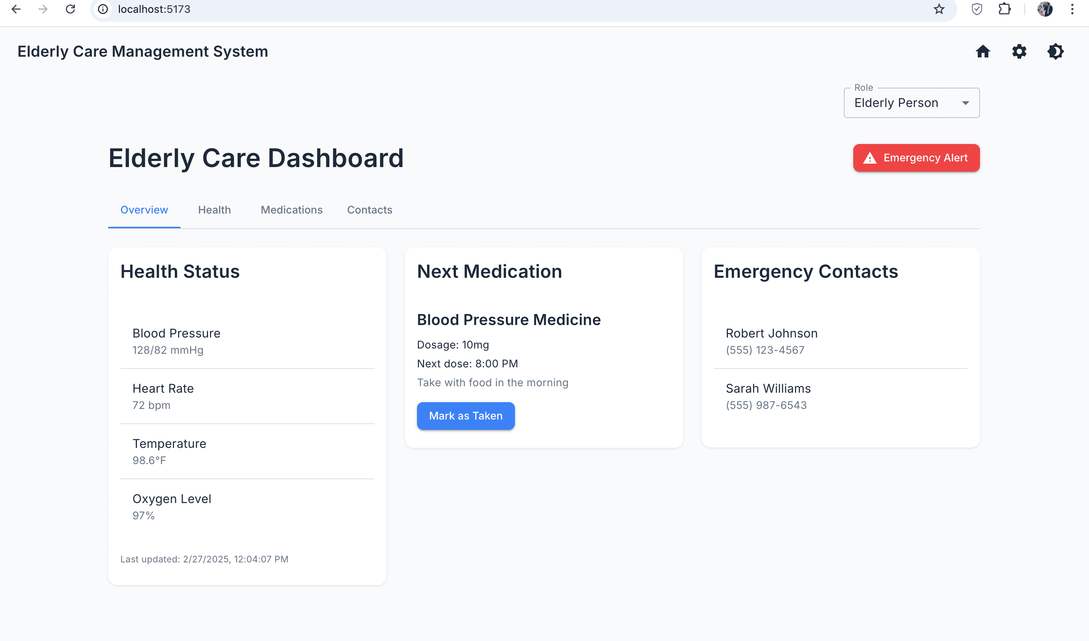Image resolution: width=1089 pixels, height=641 pixels.
Task: Click the Health Status card heading
Action: click(x=180, y=272)
